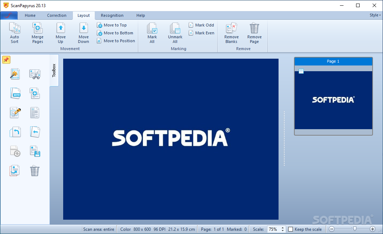
Task: Click the grey page refresh icon
Action: [x=15, y=151]
